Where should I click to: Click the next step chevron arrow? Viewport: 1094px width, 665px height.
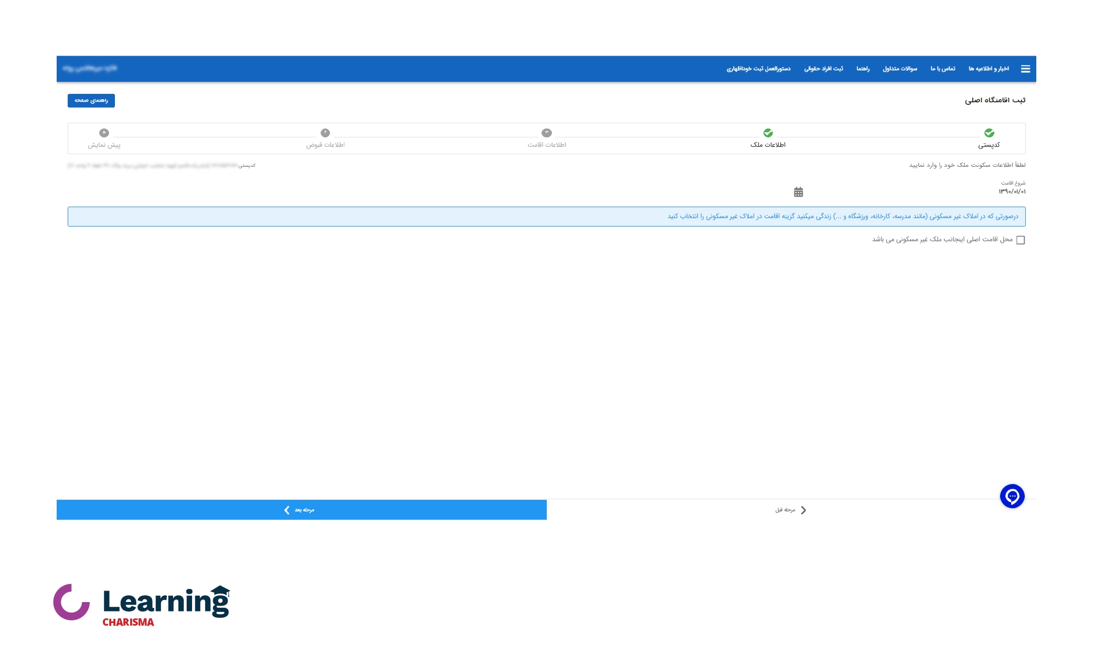287,510
